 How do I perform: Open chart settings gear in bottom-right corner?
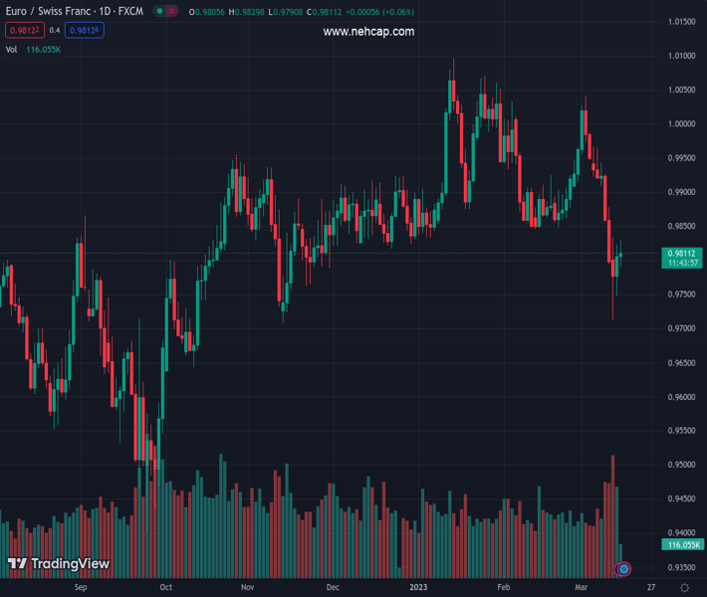[x=684, y=588]
